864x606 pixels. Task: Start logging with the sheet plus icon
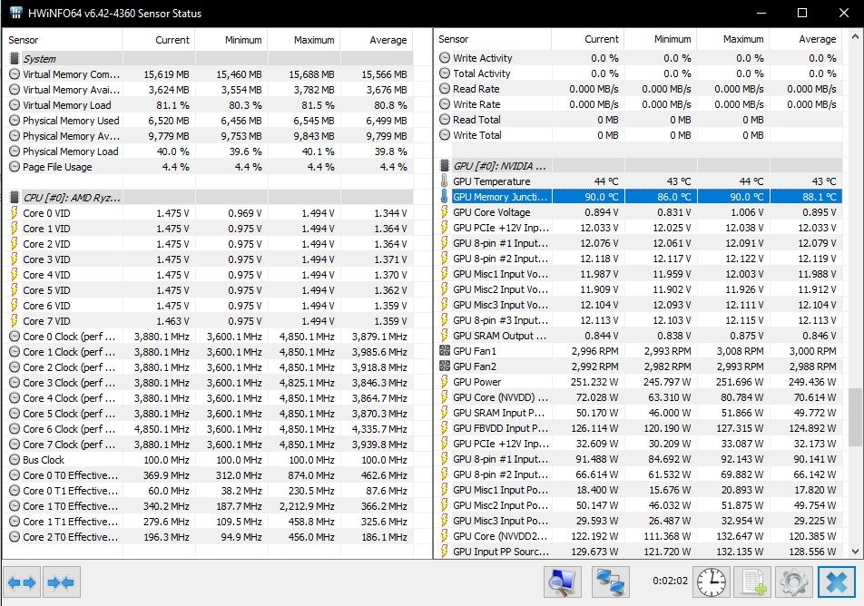click(752, 582)
